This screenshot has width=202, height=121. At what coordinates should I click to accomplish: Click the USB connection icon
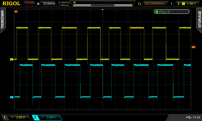pyautogui.click(x=189, y=117)
